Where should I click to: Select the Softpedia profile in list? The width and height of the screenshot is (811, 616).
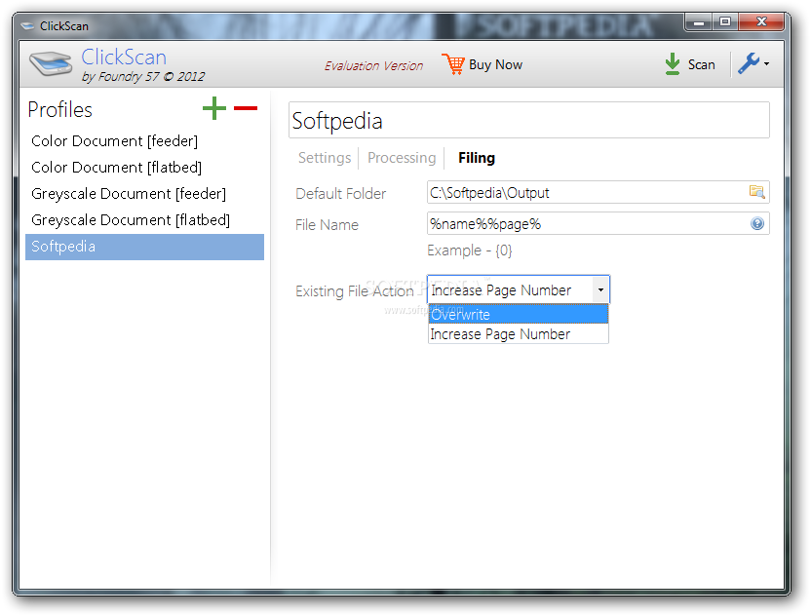coord(145,247)
